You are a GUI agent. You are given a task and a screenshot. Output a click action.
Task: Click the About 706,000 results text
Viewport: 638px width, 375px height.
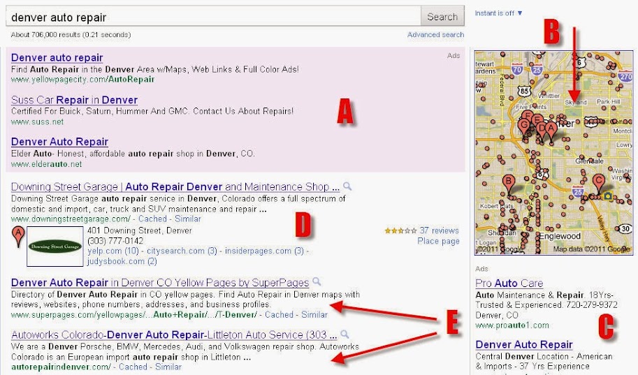pyautogui.click(x=71, y=35)
